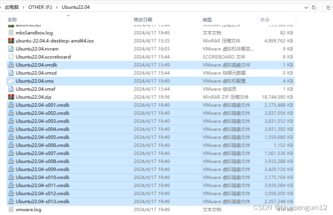Click the 1,152 KB size cell
The image size is (333, 215).
tap(283, 145)
